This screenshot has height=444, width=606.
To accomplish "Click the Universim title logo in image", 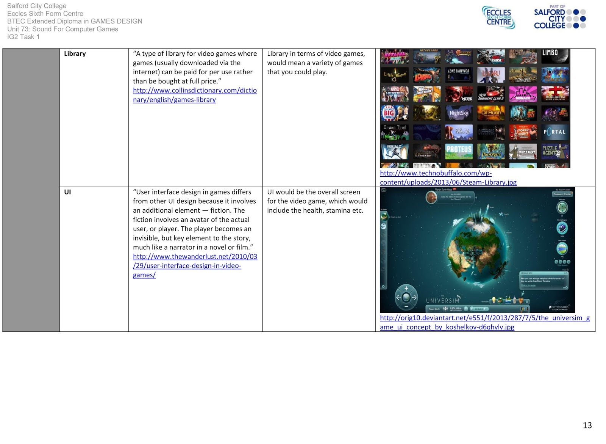I will 443,300.
